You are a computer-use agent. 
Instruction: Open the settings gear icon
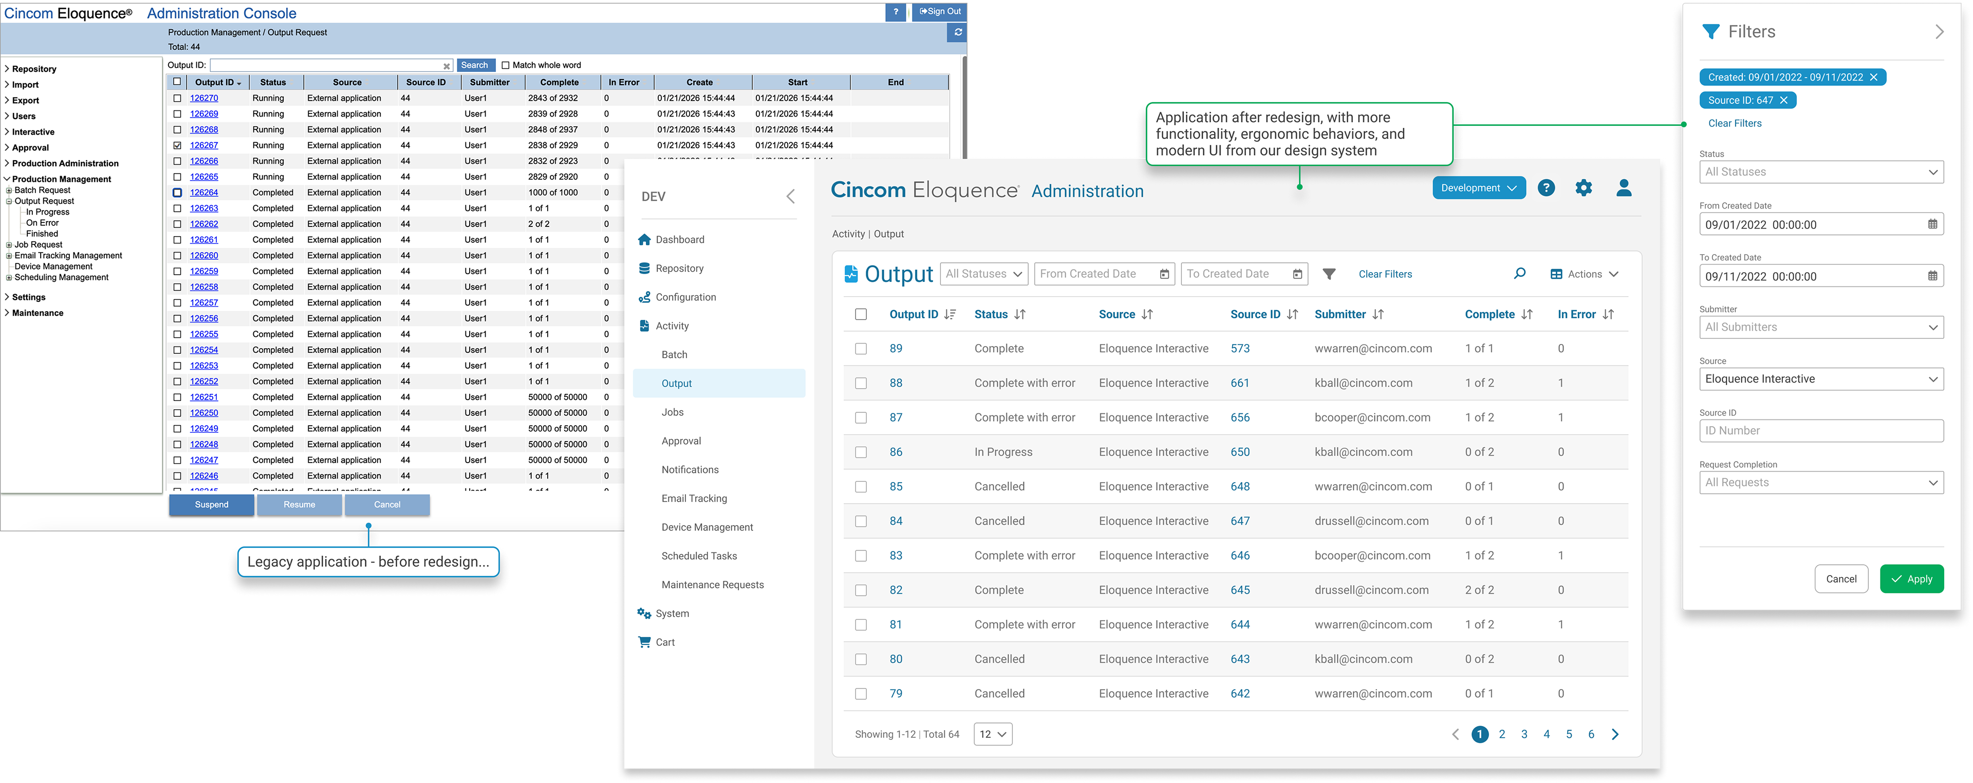click(x=1583, y=187)
